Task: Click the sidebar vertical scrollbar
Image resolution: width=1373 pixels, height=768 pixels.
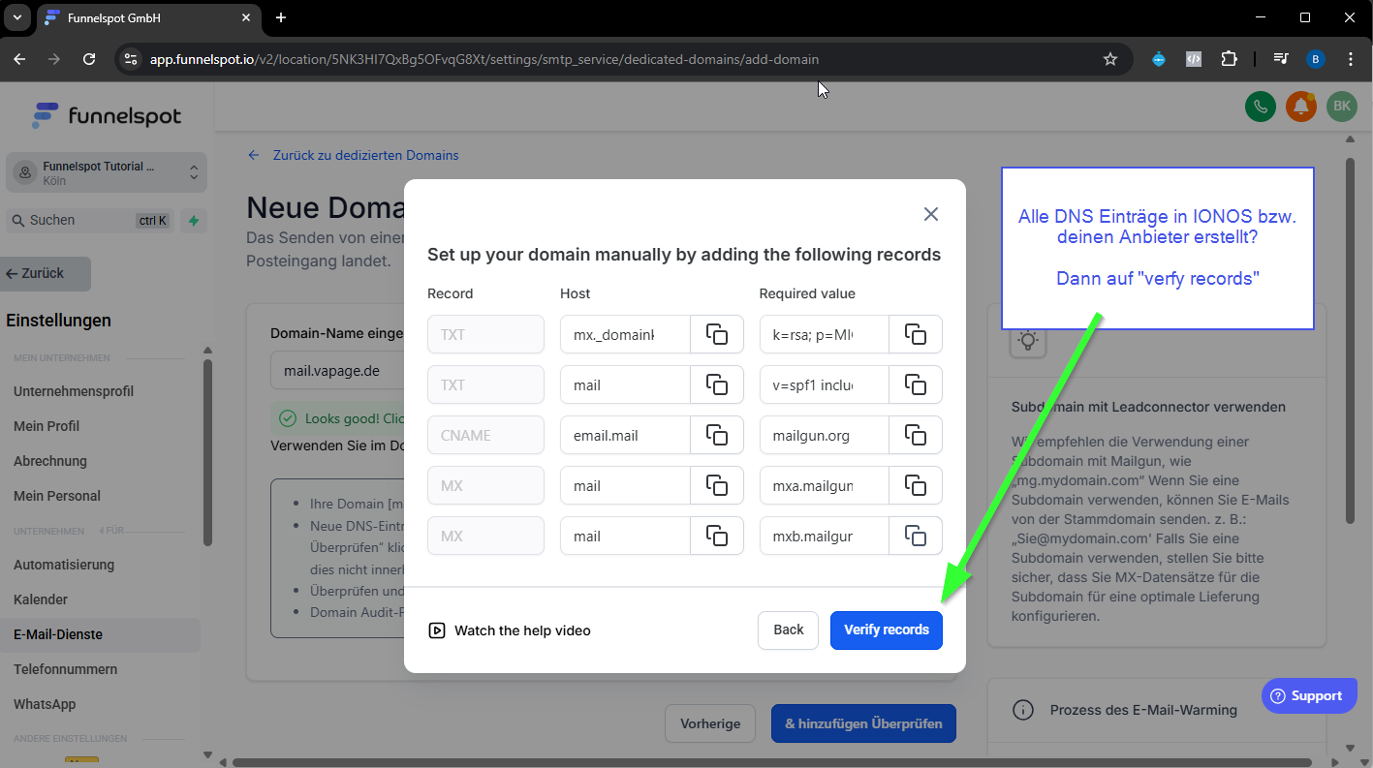Action: 207,453
